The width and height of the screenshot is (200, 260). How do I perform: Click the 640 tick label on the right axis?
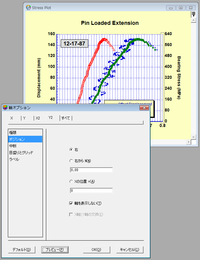tap(168, 34)
